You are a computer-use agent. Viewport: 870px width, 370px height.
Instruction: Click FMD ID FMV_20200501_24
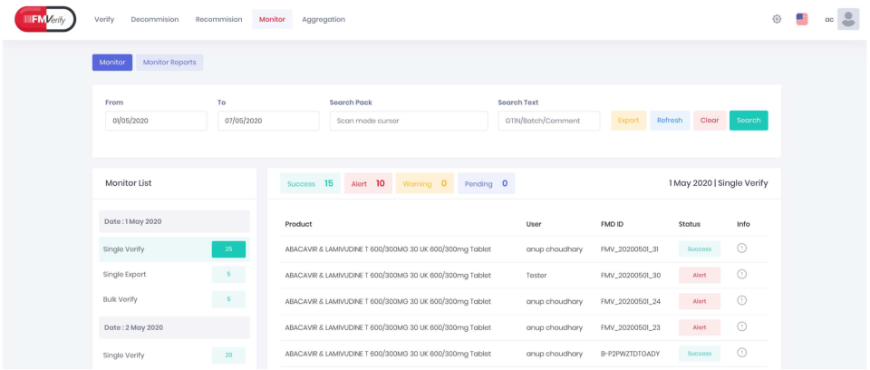(631, 302)
